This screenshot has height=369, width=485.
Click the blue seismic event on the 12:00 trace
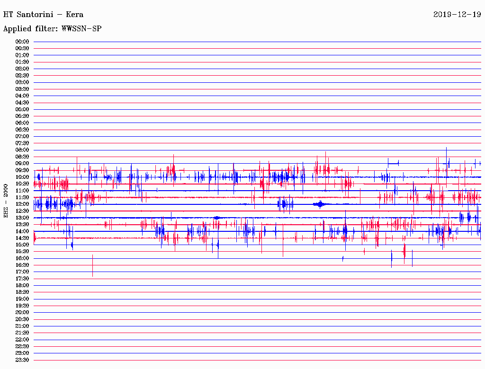[320, 204]
